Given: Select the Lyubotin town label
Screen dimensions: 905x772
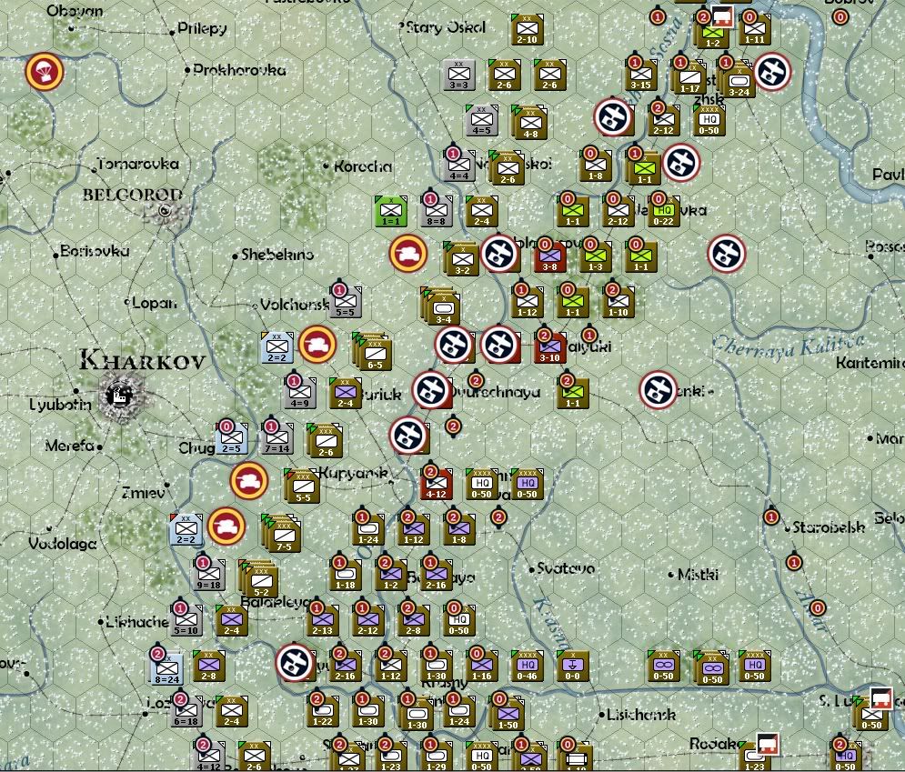Looking at the screenshot, I should (60, 405).
